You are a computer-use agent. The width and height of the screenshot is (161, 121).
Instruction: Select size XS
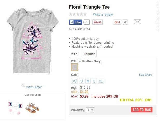tap(74, 81)
